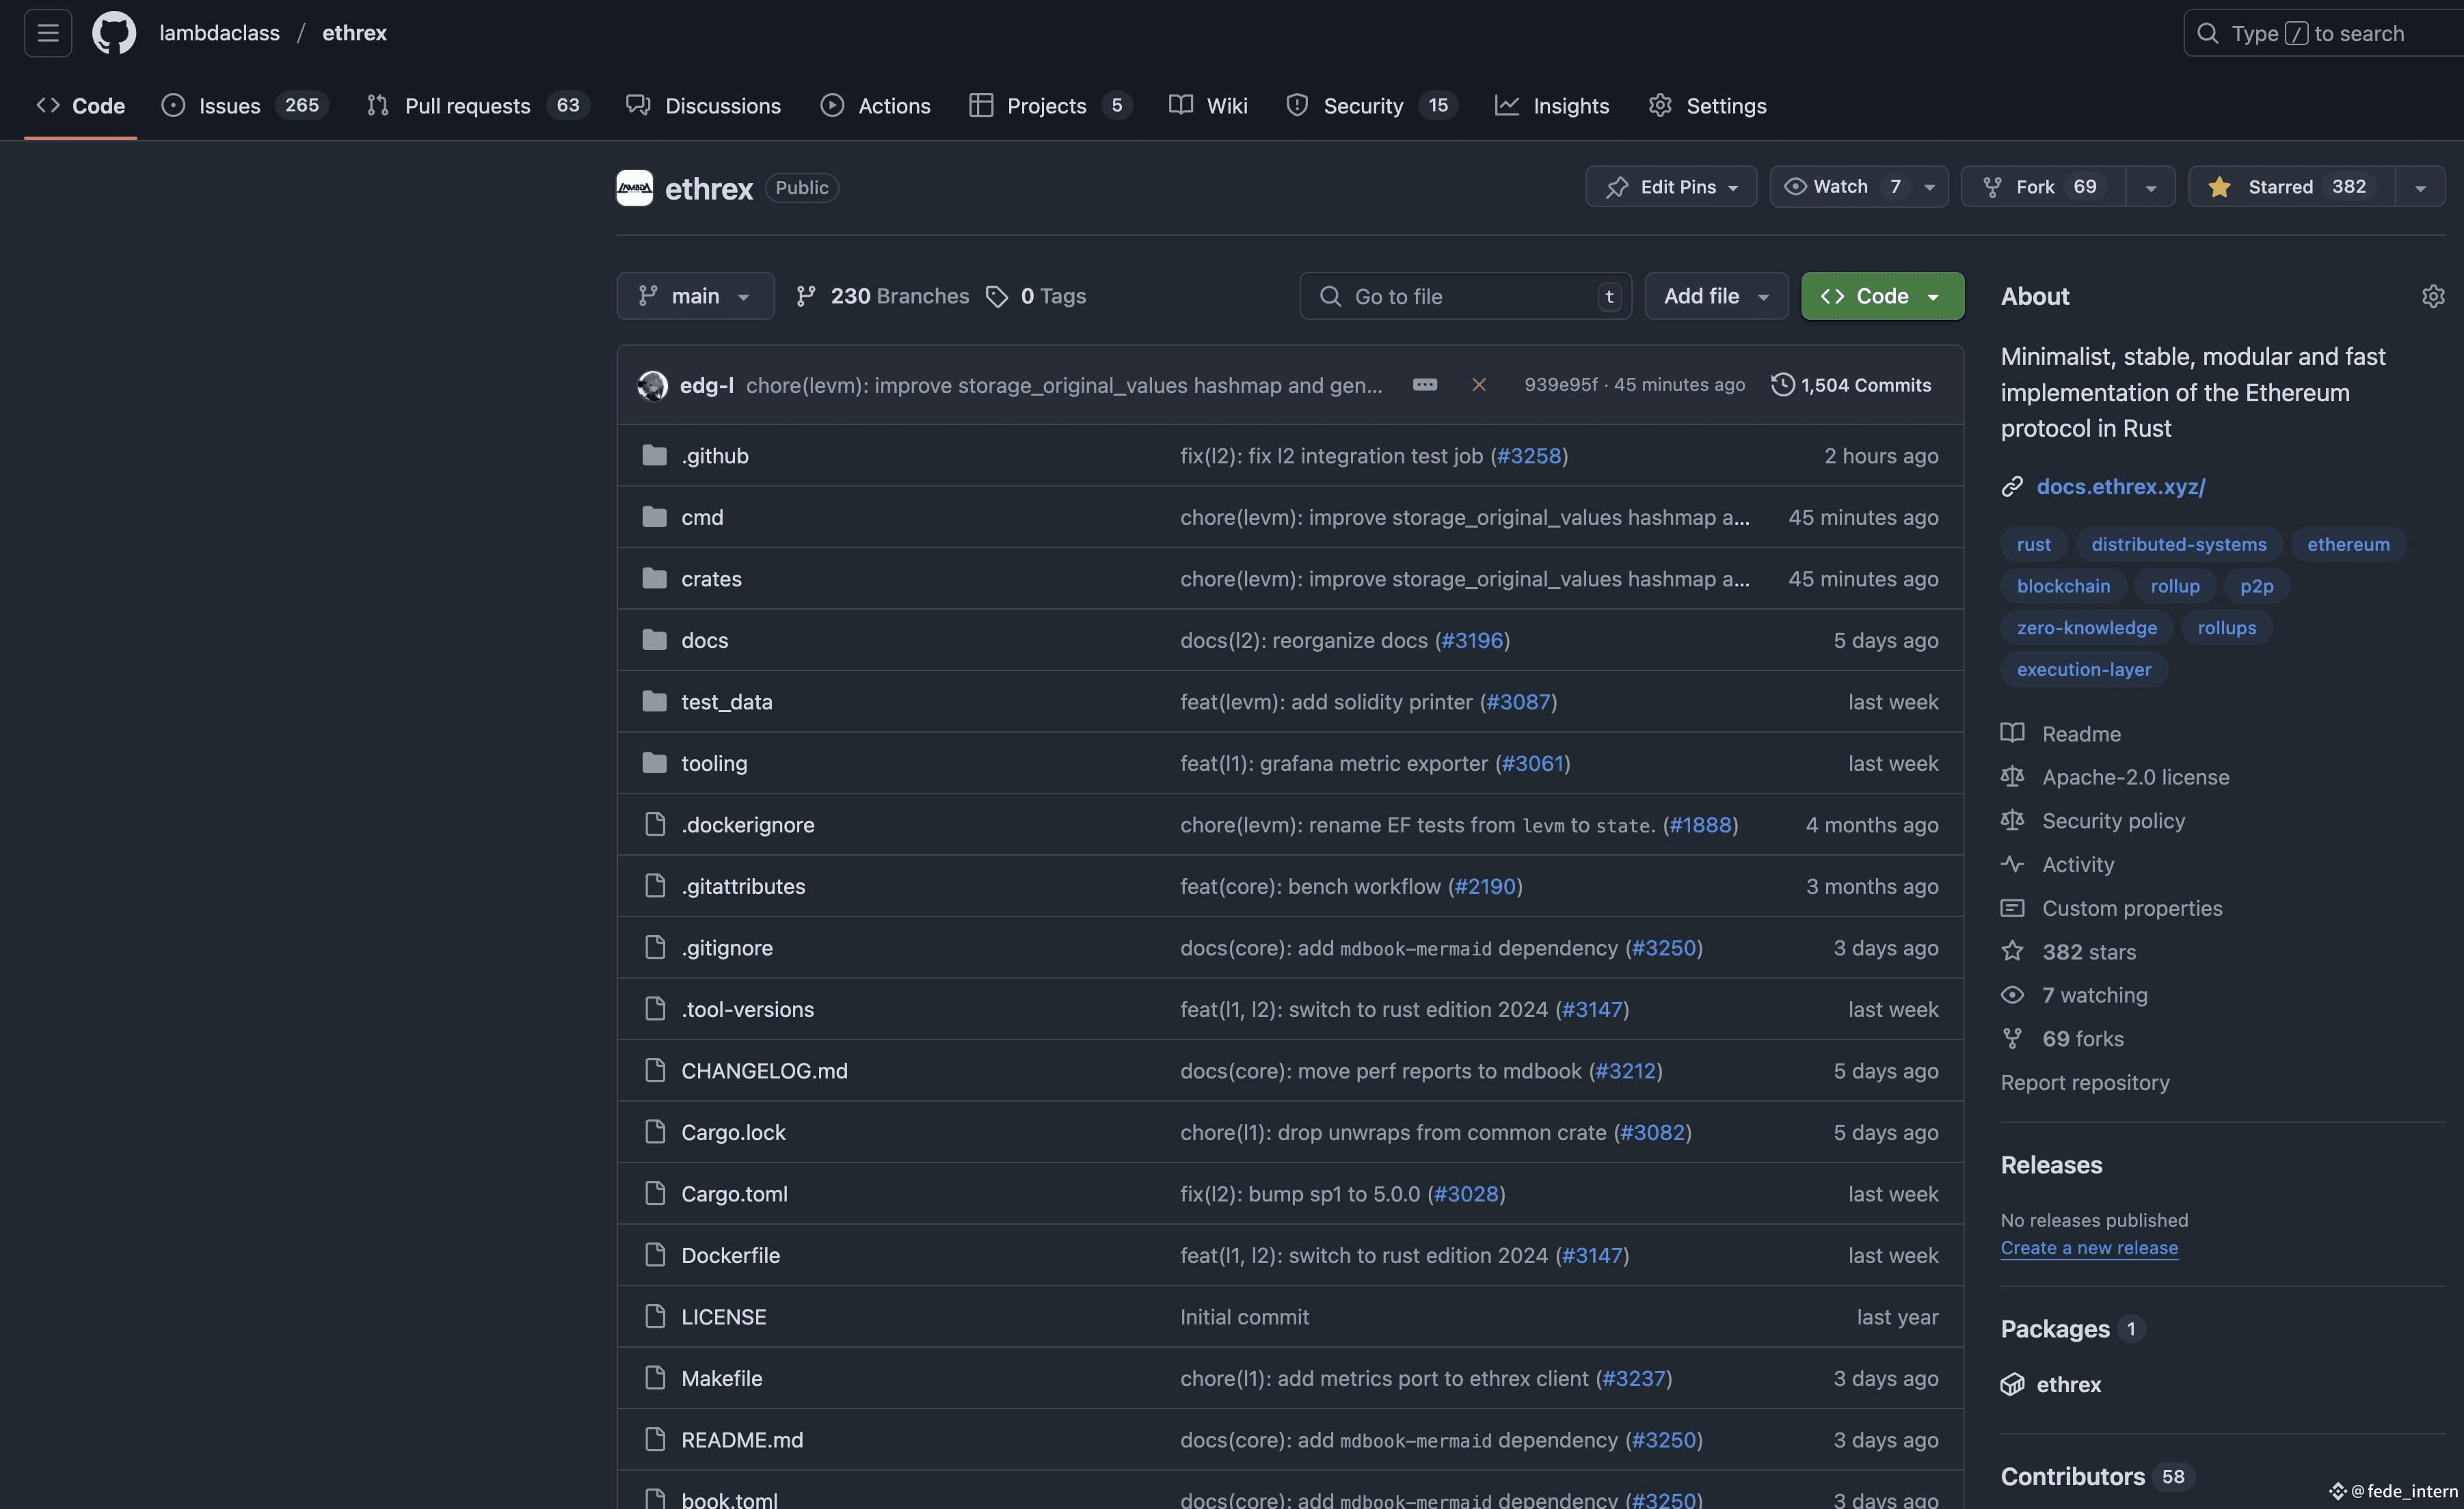Open the Watch notifications dropdown
Screen dimensions: 2464x1509
tap(1859, 187)
